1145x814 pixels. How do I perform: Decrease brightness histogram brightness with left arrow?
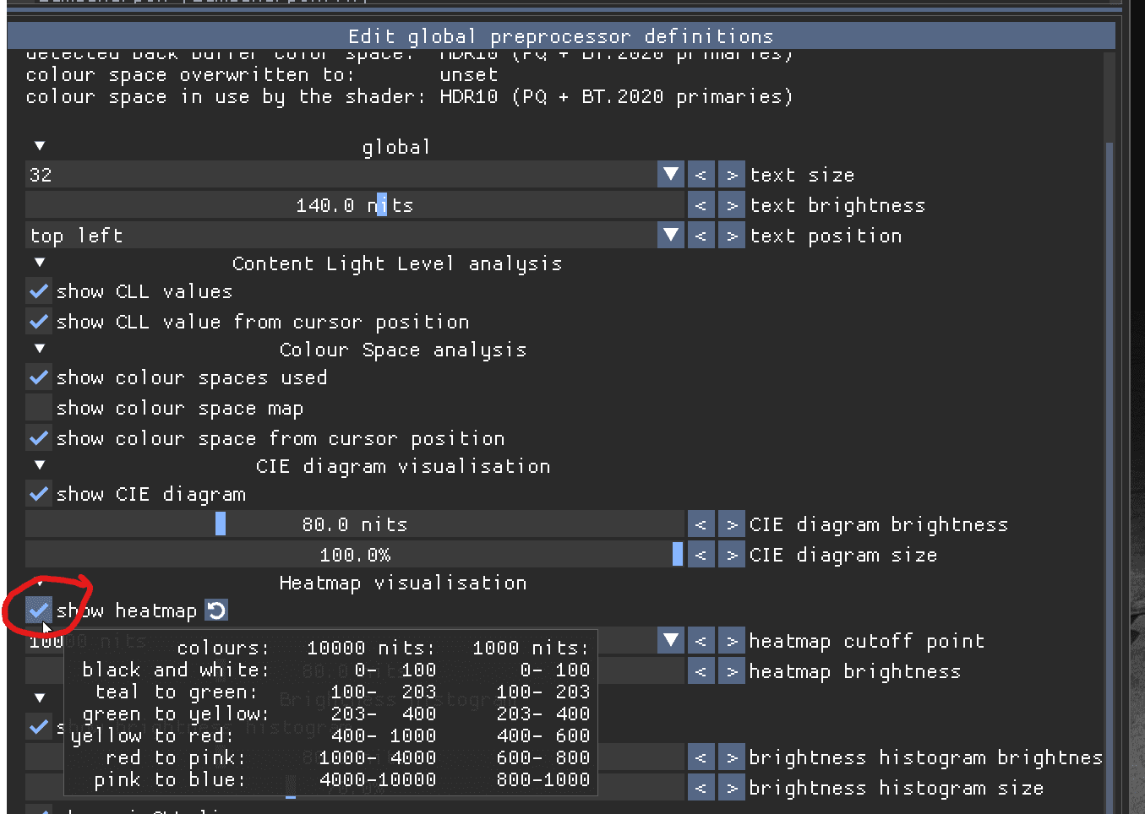click(x=701, y=757)
